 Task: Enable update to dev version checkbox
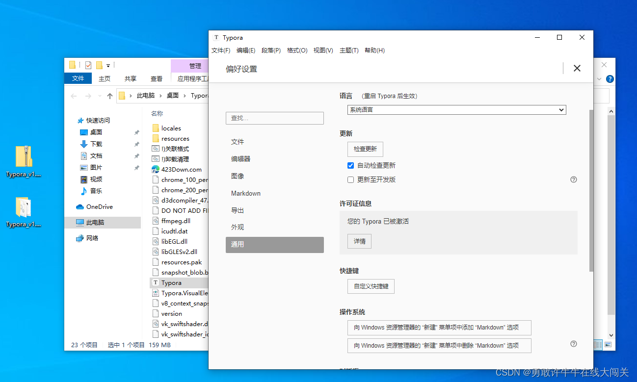[x=350, y=179]
